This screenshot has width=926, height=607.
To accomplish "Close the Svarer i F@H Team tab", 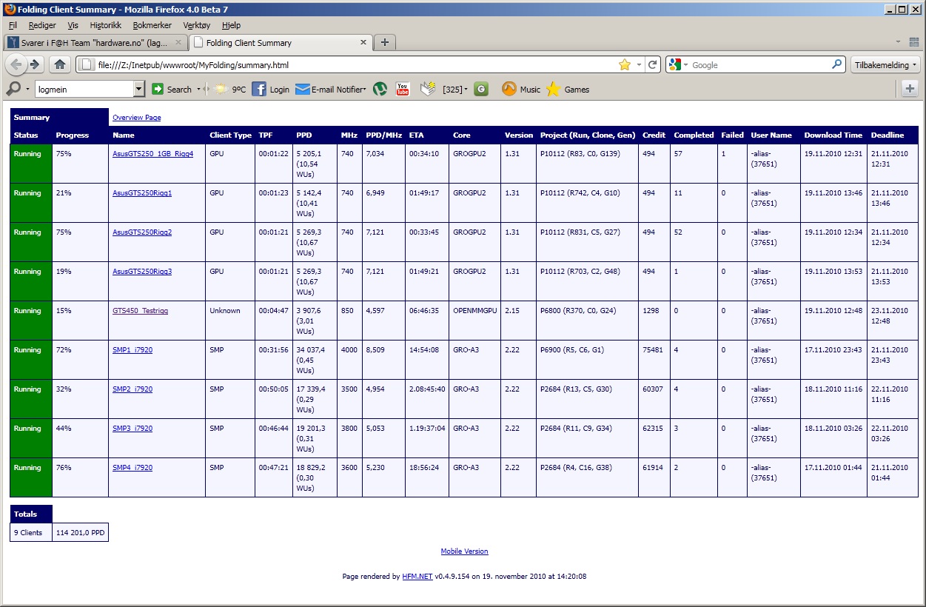I will [x=178, y=42].
